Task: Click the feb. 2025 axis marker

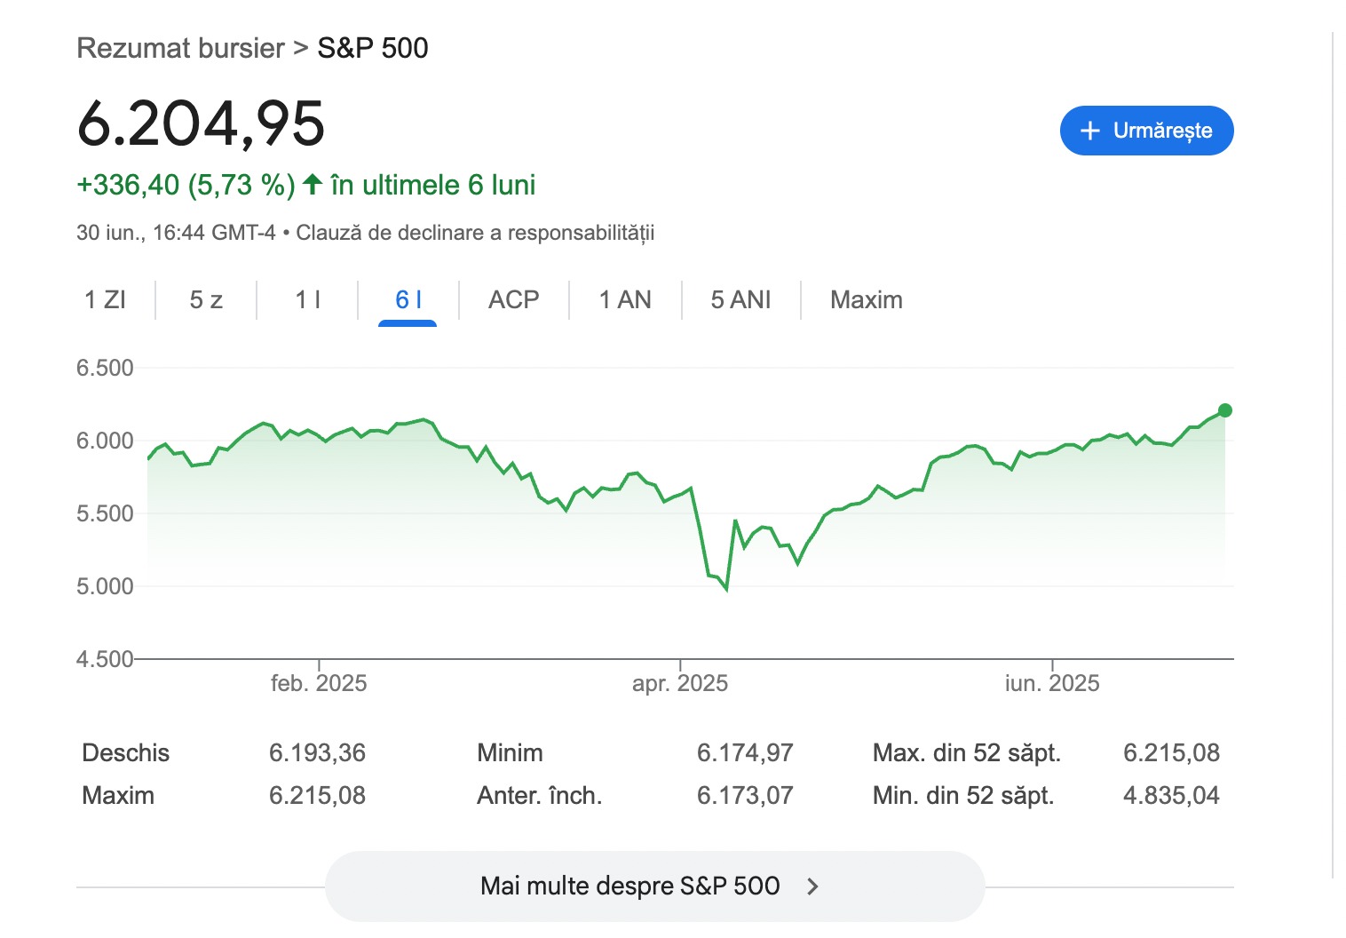Action: pyautogui.click(x=319, y=683)
